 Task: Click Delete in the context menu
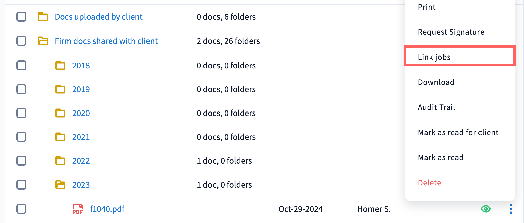coord(429,183)
